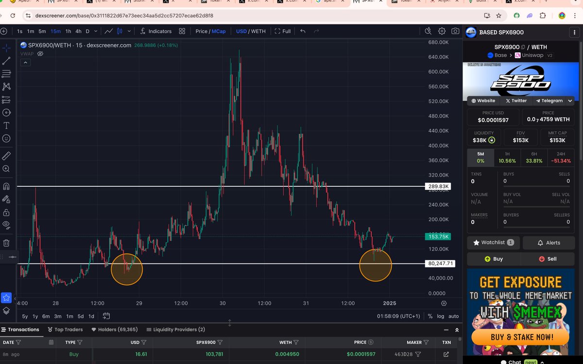Open the Indicators menu
The image size is (583, 364).
pyautogui.click(x=155, y=31)
